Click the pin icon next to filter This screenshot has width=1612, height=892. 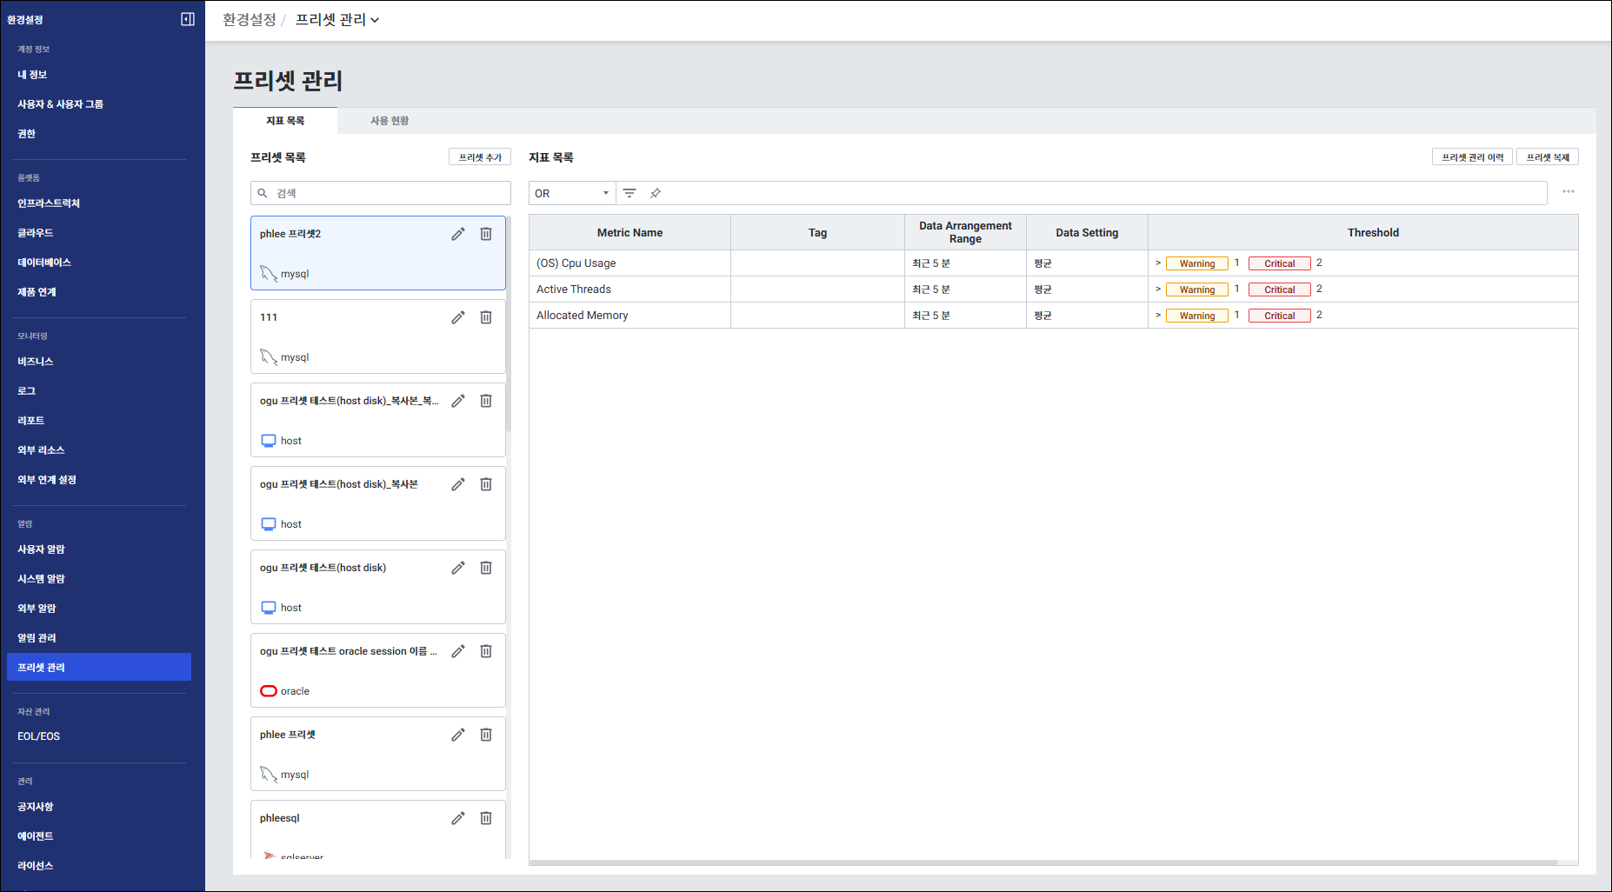pos(656,193)
